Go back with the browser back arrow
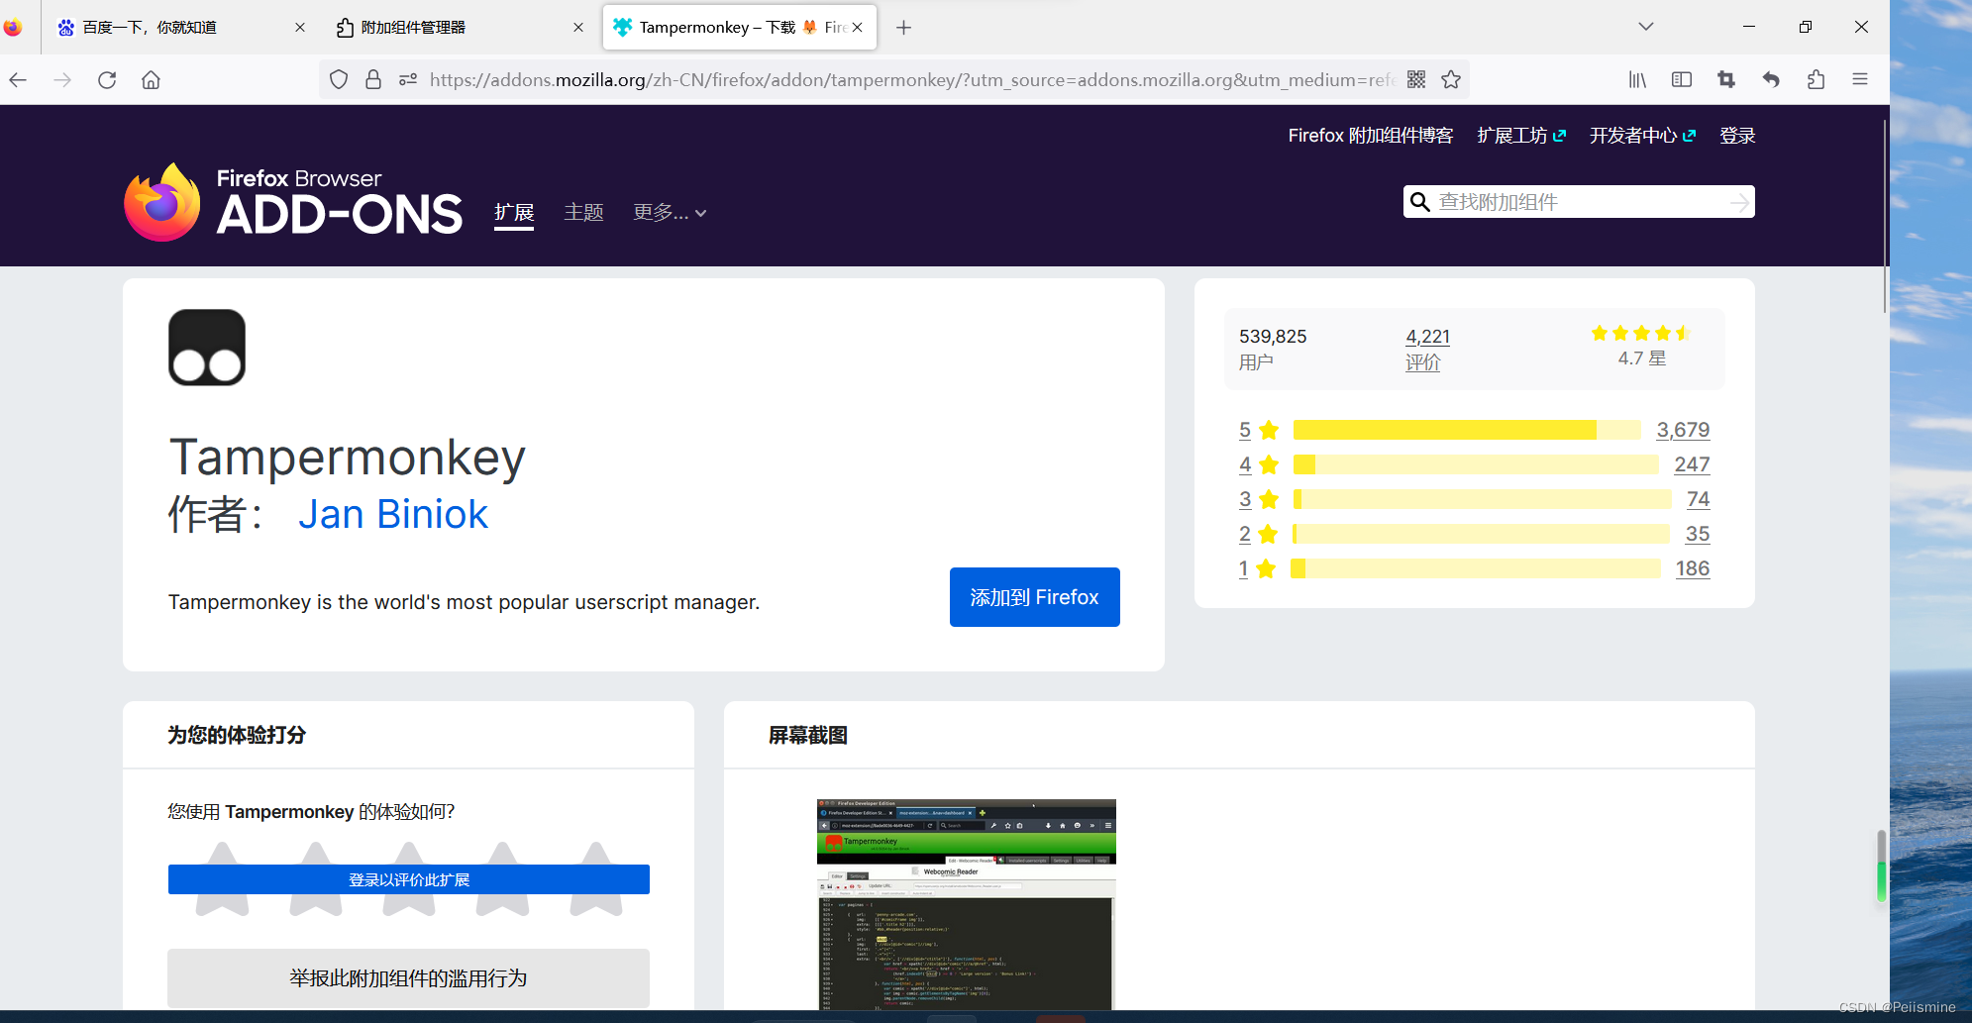The image size is (1972, 1023). click(18, 80)
